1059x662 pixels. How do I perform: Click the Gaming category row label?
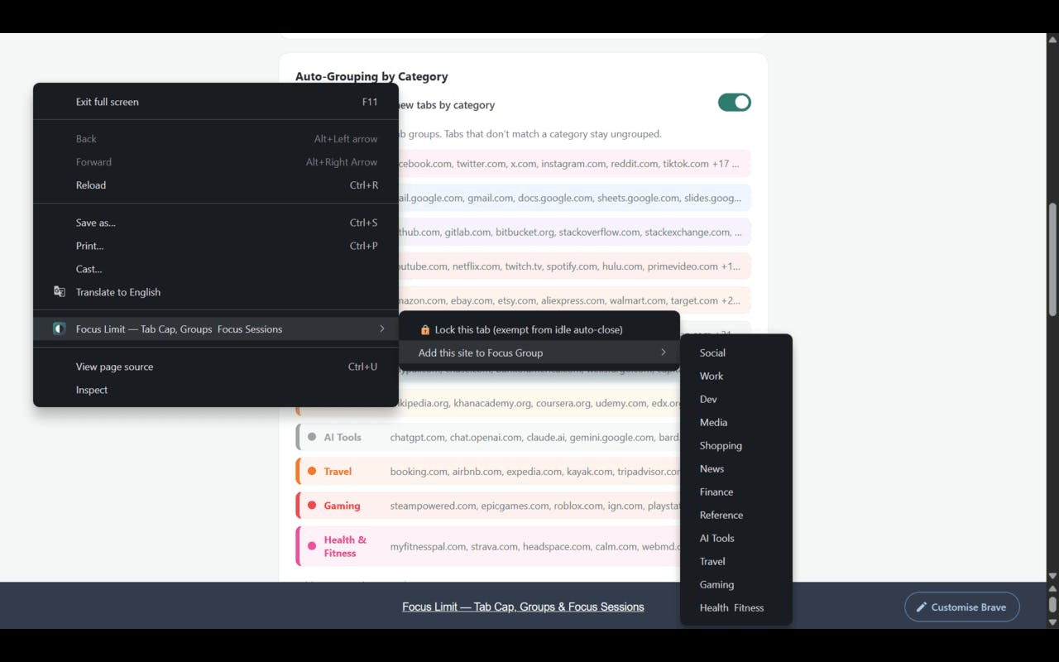(342, 506)
